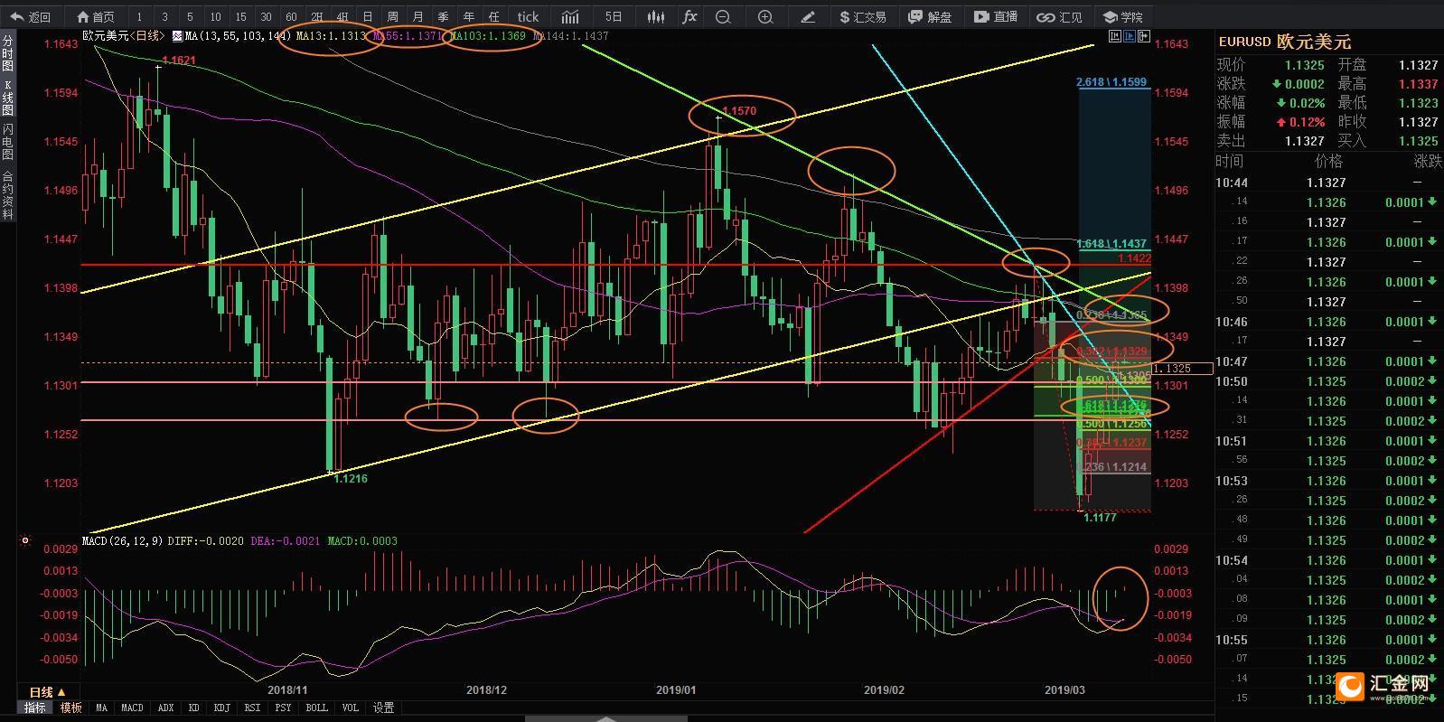The height and width of the screenshot is (722, 1444).
Task: Click the 1.1325 current price tag on axis
Action: click(x=1185, y=369)
